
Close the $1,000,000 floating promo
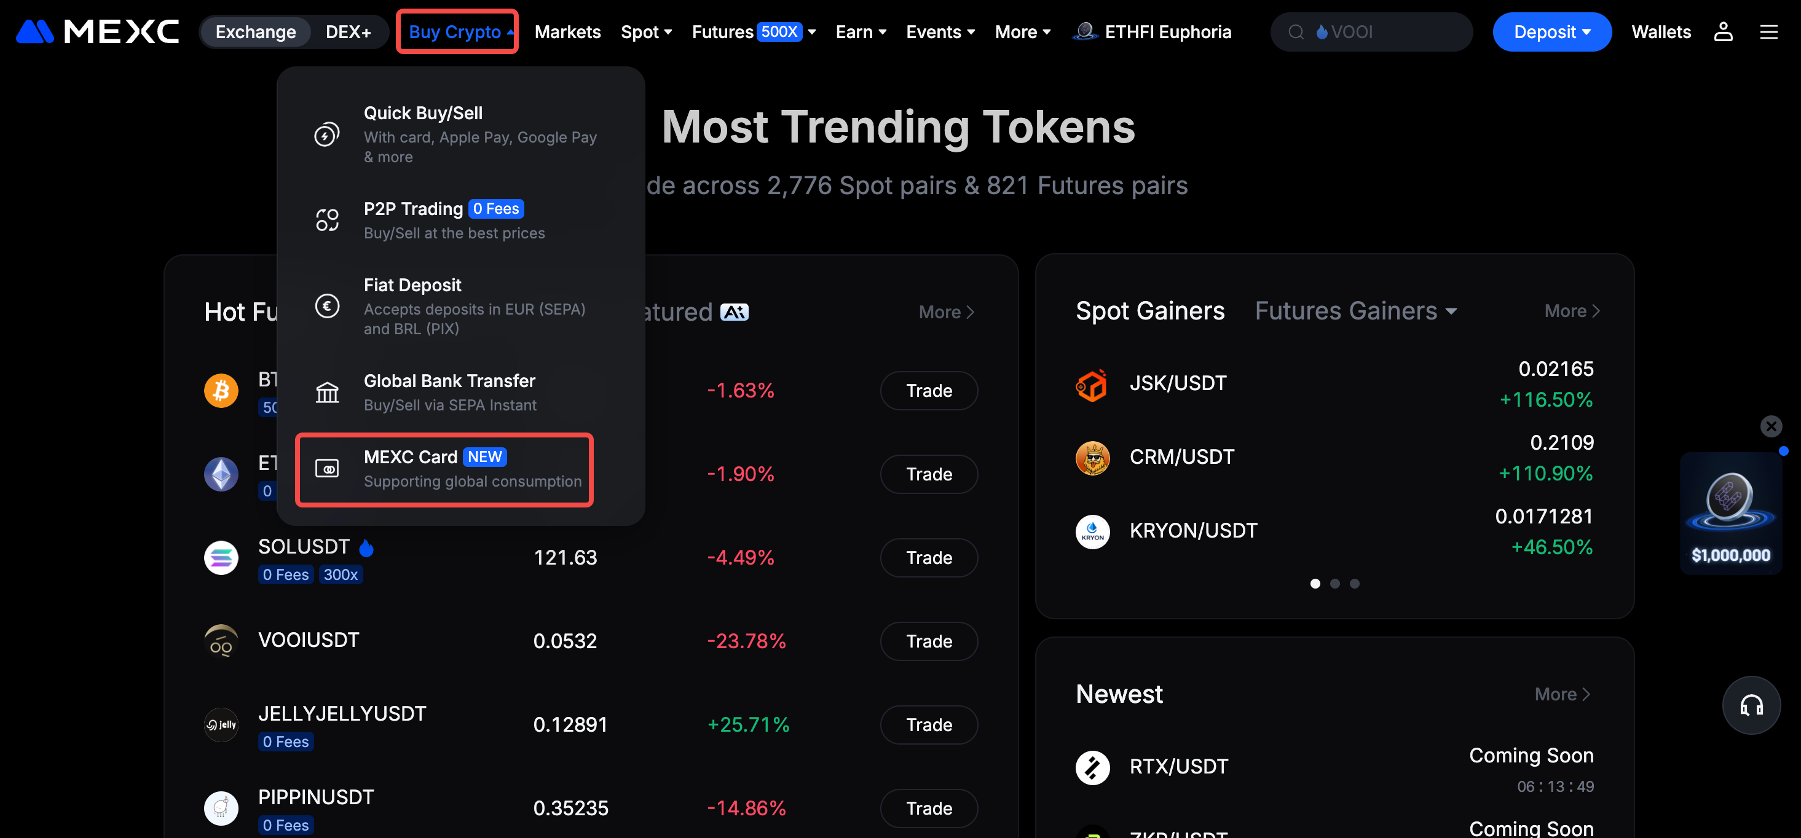[1771, 426]
